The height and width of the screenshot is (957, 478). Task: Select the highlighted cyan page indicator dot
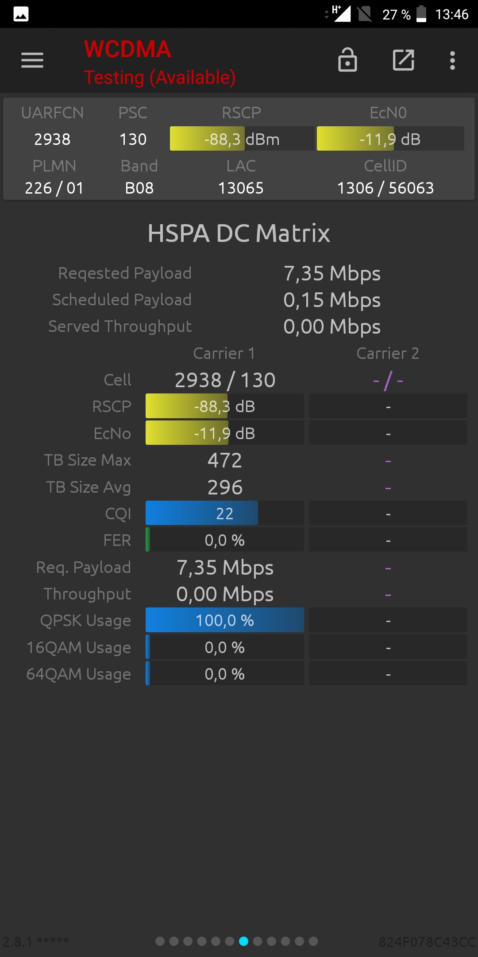pos(243,941)
